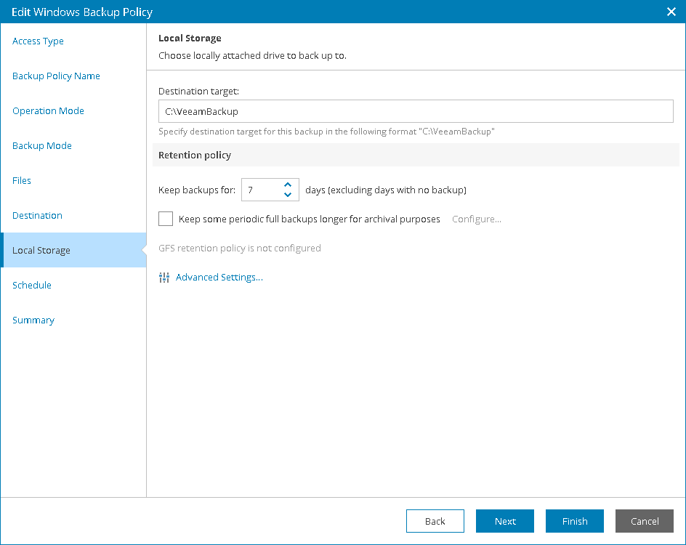Click the Keep backups for days box

coord(263,189)
